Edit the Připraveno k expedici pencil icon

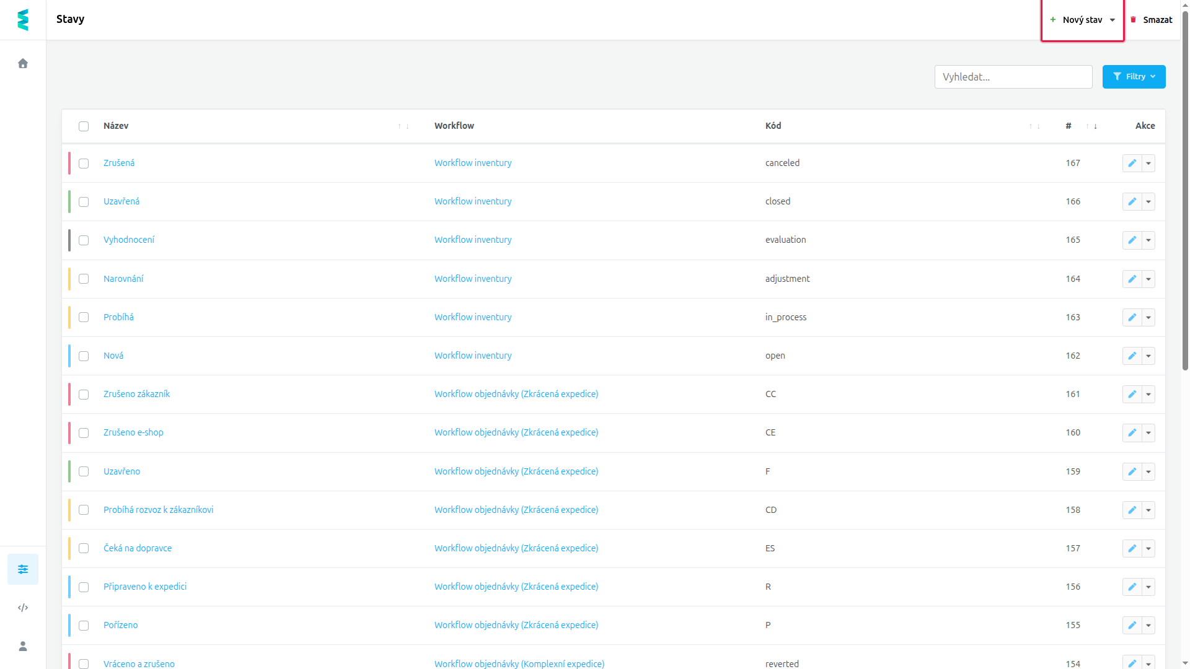[1132, 587]
